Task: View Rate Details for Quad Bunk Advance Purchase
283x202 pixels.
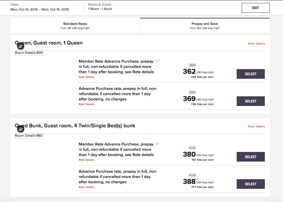Action: pyautogui.click(x=87, y=187)
